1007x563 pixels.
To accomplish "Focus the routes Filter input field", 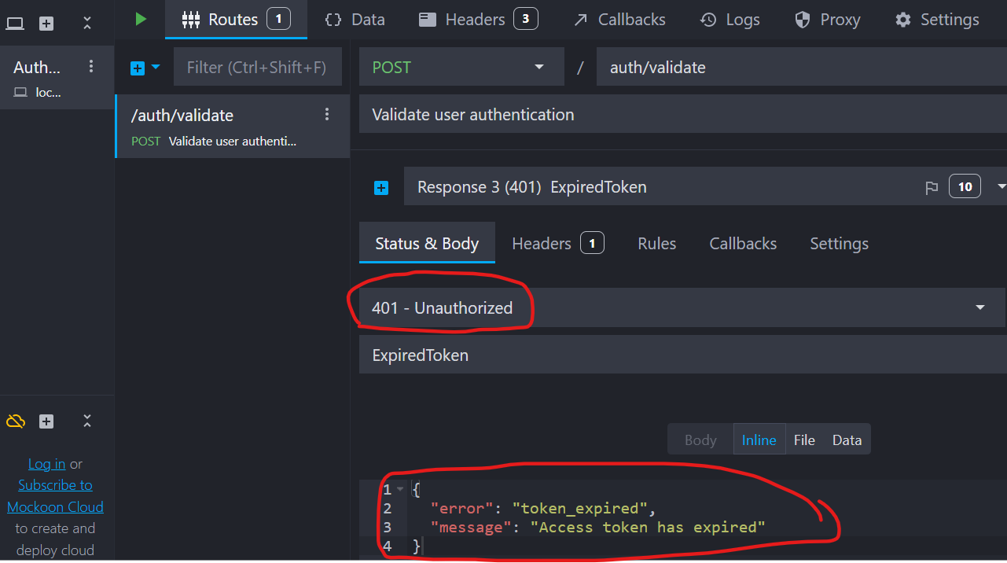I will click(258, 68).
